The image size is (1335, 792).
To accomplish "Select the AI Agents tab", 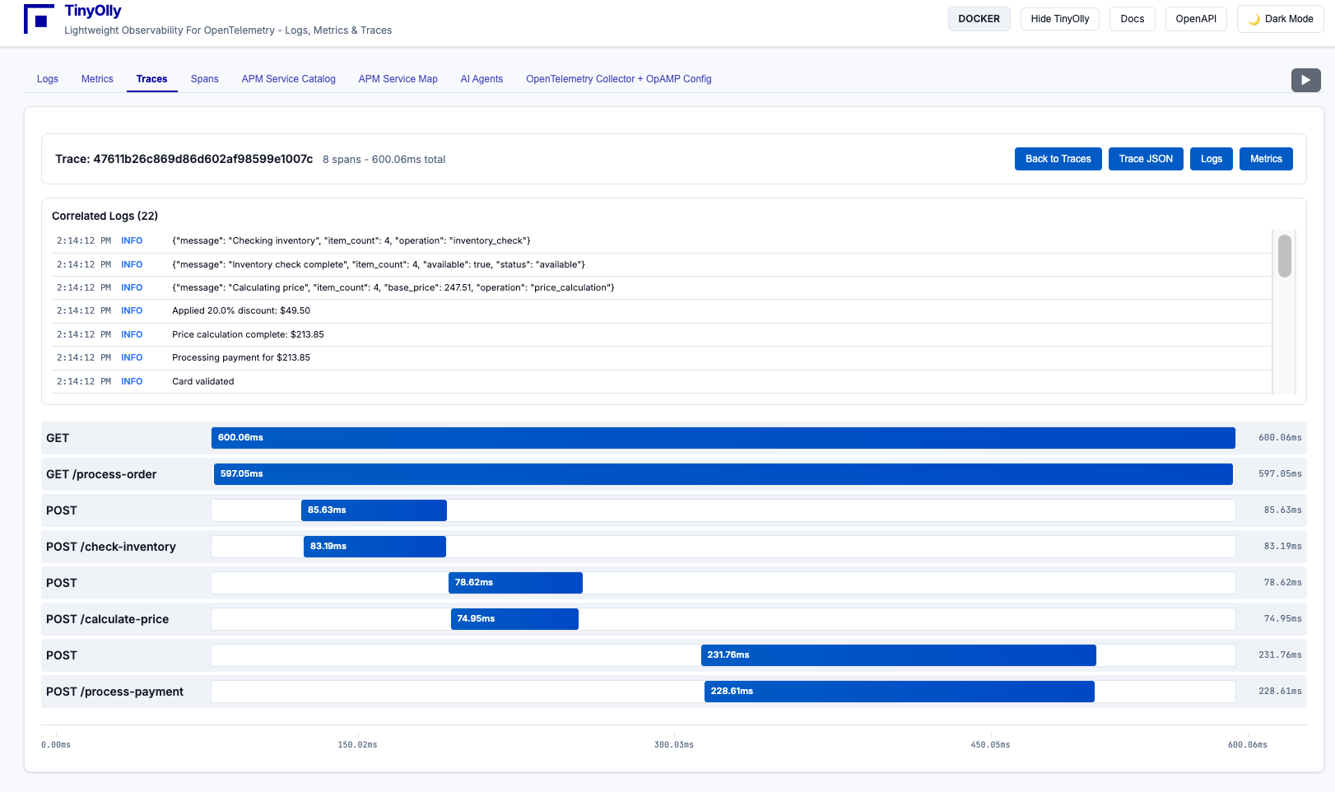I will tap(481, 79).
